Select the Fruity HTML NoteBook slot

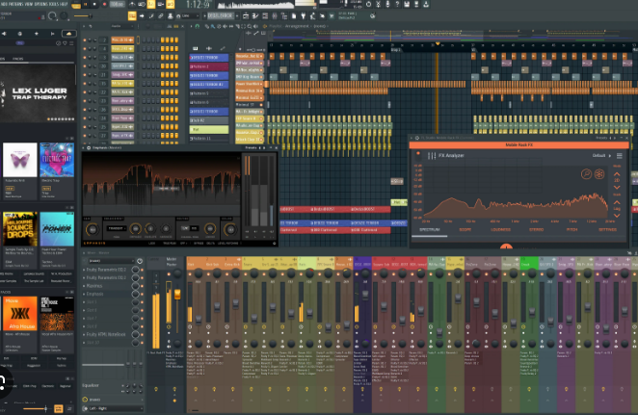point(106,334)
